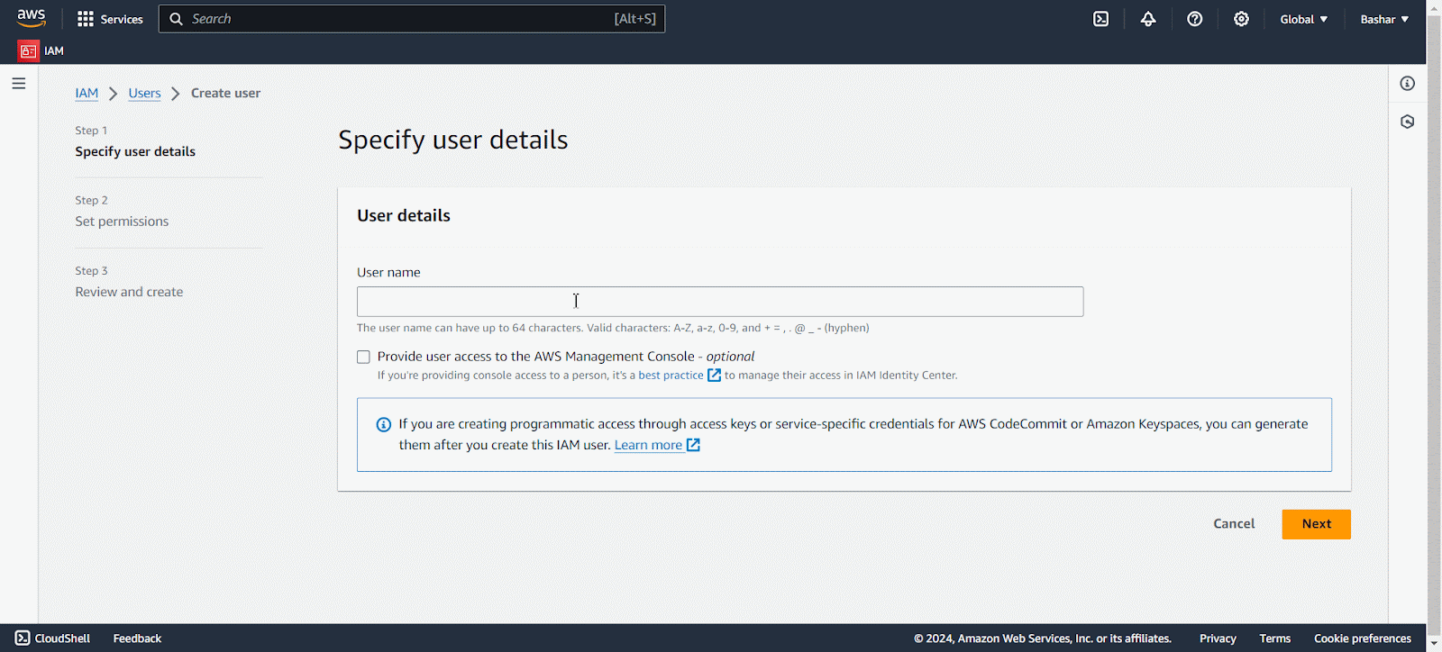The height and width of the screenshot is (652, 1442).
Task: Click the CloudShell button in footer
Action: (53, 638)
